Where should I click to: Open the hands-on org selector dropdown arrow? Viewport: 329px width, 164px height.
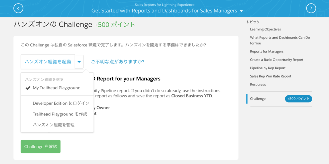[79, 62]
